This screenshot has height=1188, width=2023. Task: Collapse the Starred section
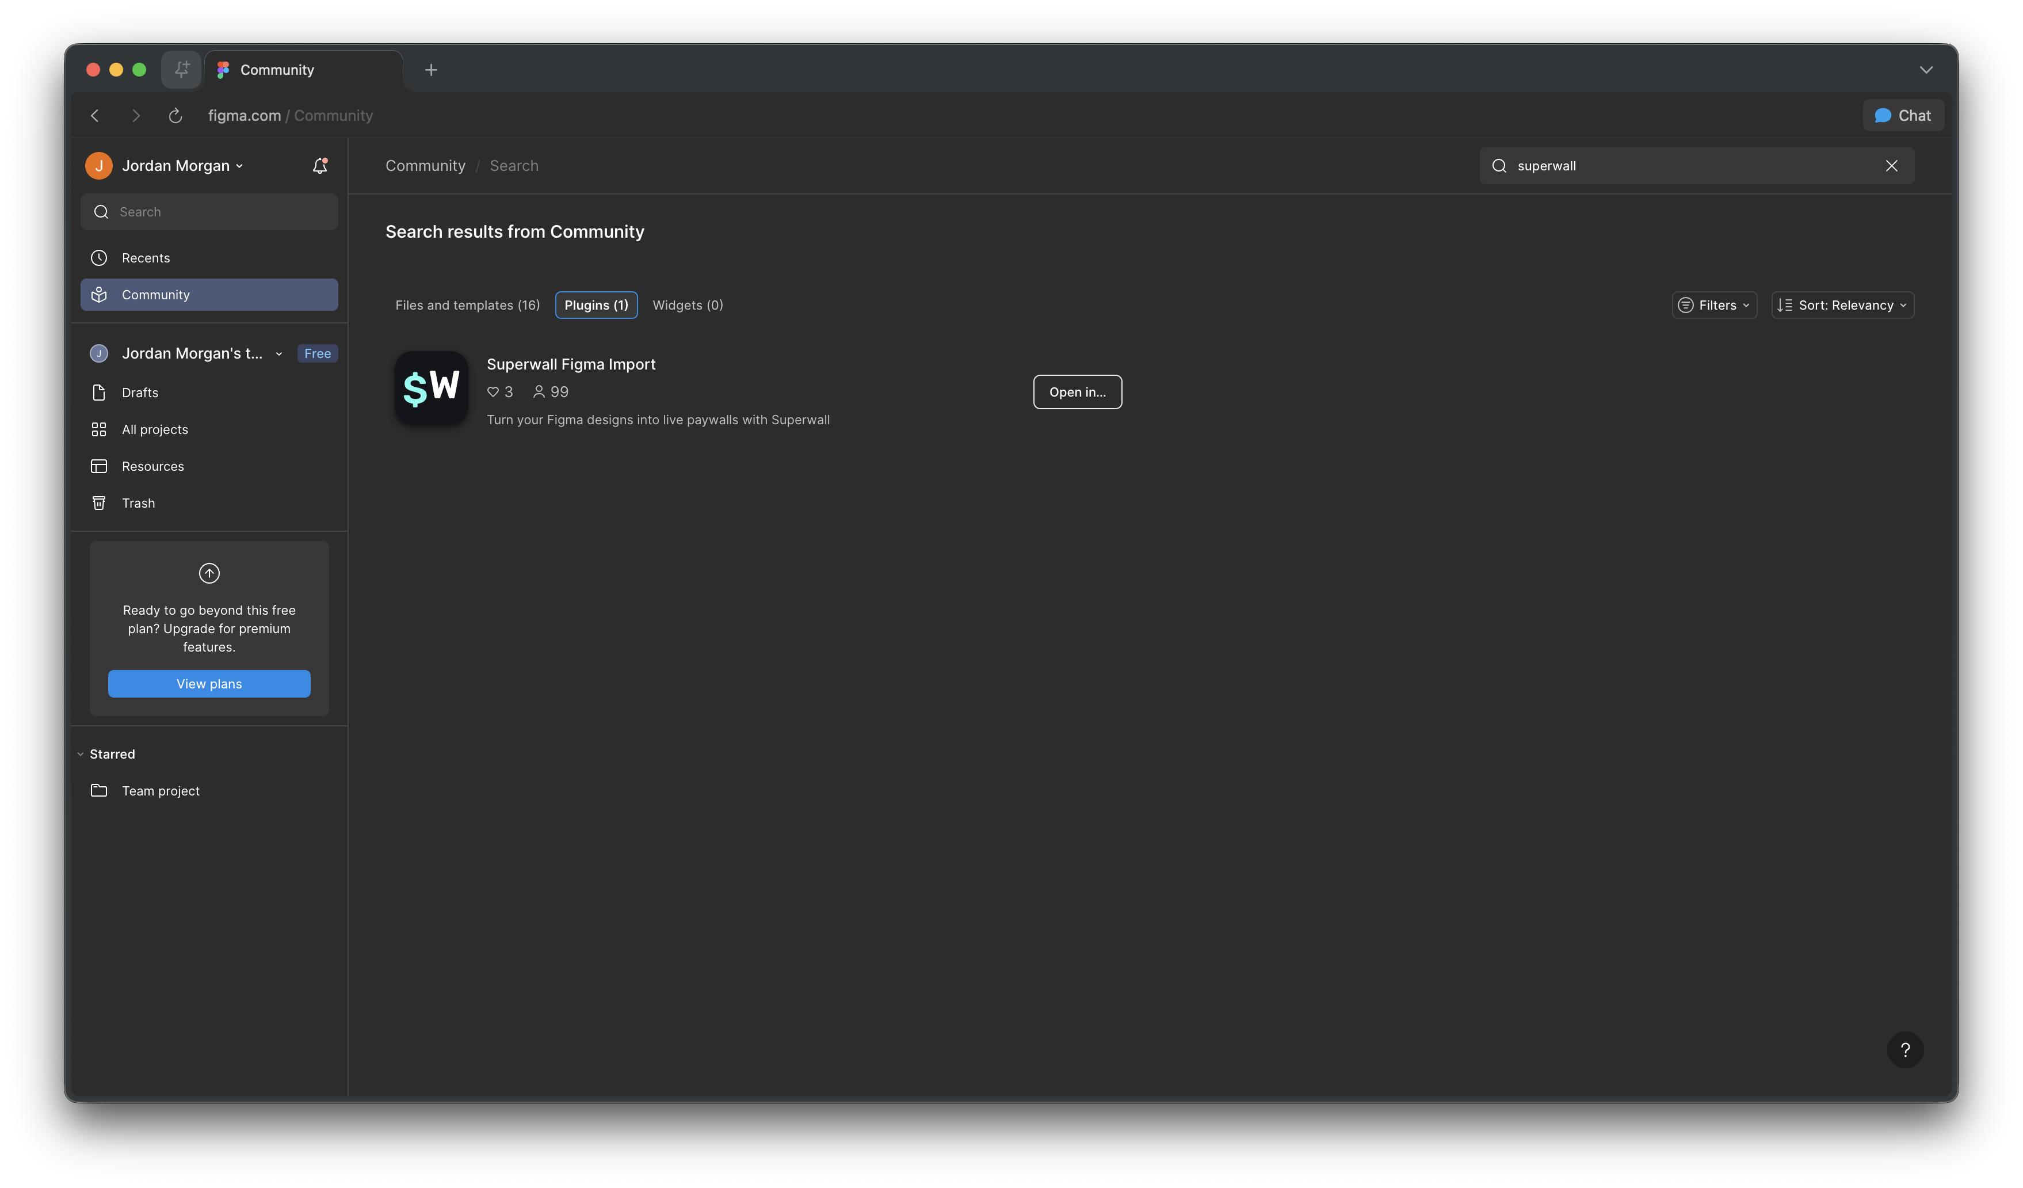click(81, 754)
